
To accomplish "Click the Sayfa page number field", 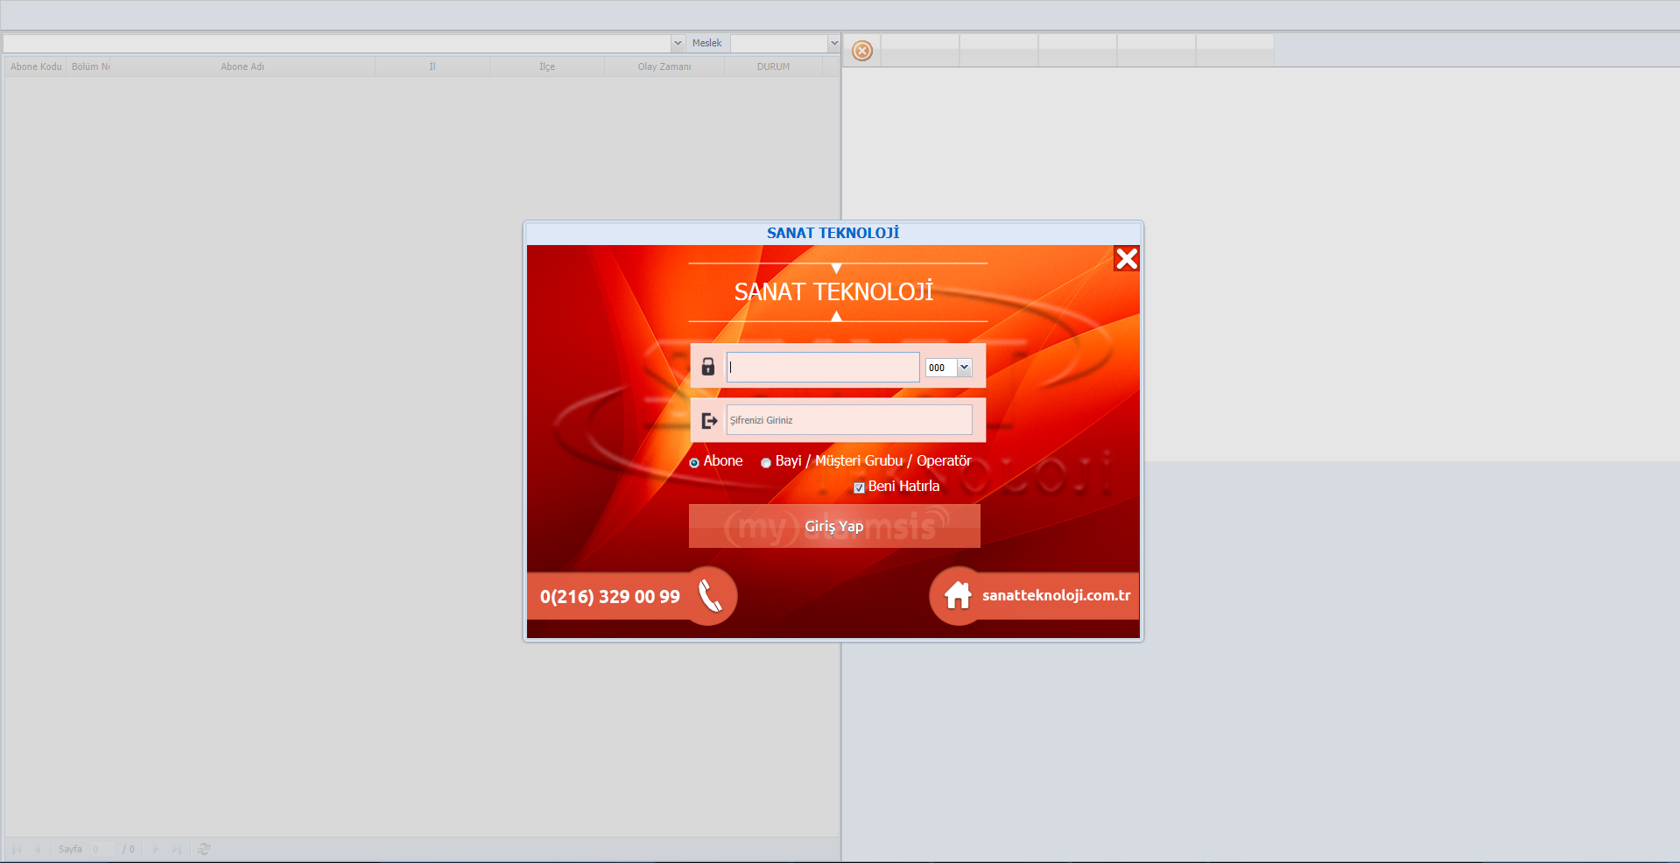I will [x=102, y=849].
